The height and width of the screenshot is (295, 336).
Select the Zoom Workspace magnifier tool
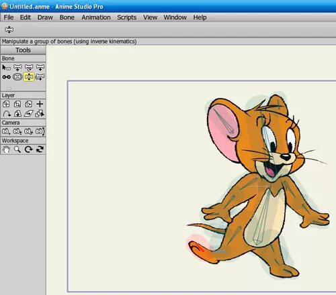click(17, 150)
